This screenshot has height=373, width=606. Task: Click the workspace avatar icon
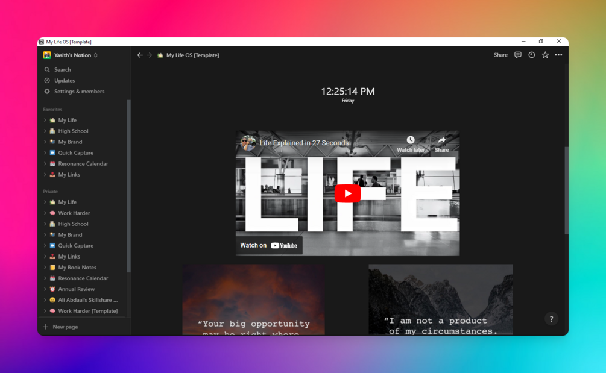47,55
